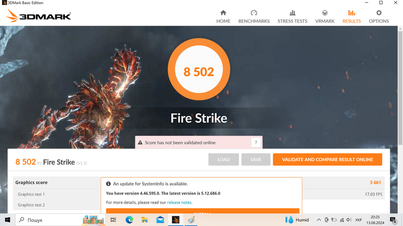403x226 pixels.
Task: Open File Explorer from taskbar
Action: point(145,220)
